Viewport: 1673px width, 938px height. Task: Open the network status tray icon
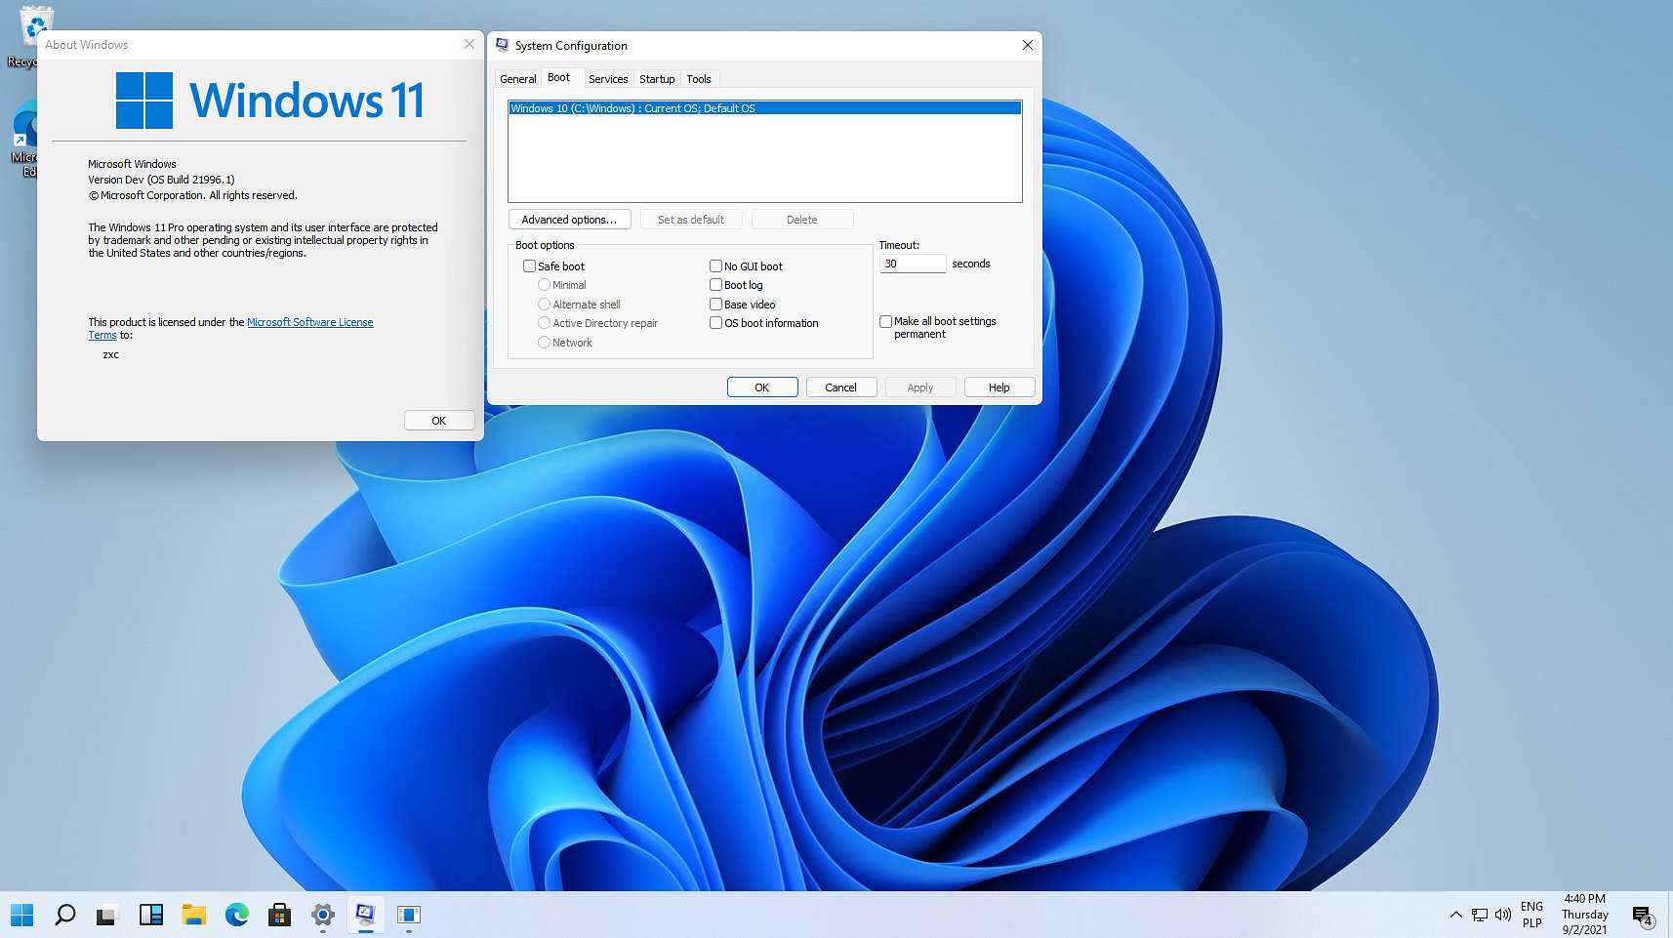click(x=1480, y=915)
